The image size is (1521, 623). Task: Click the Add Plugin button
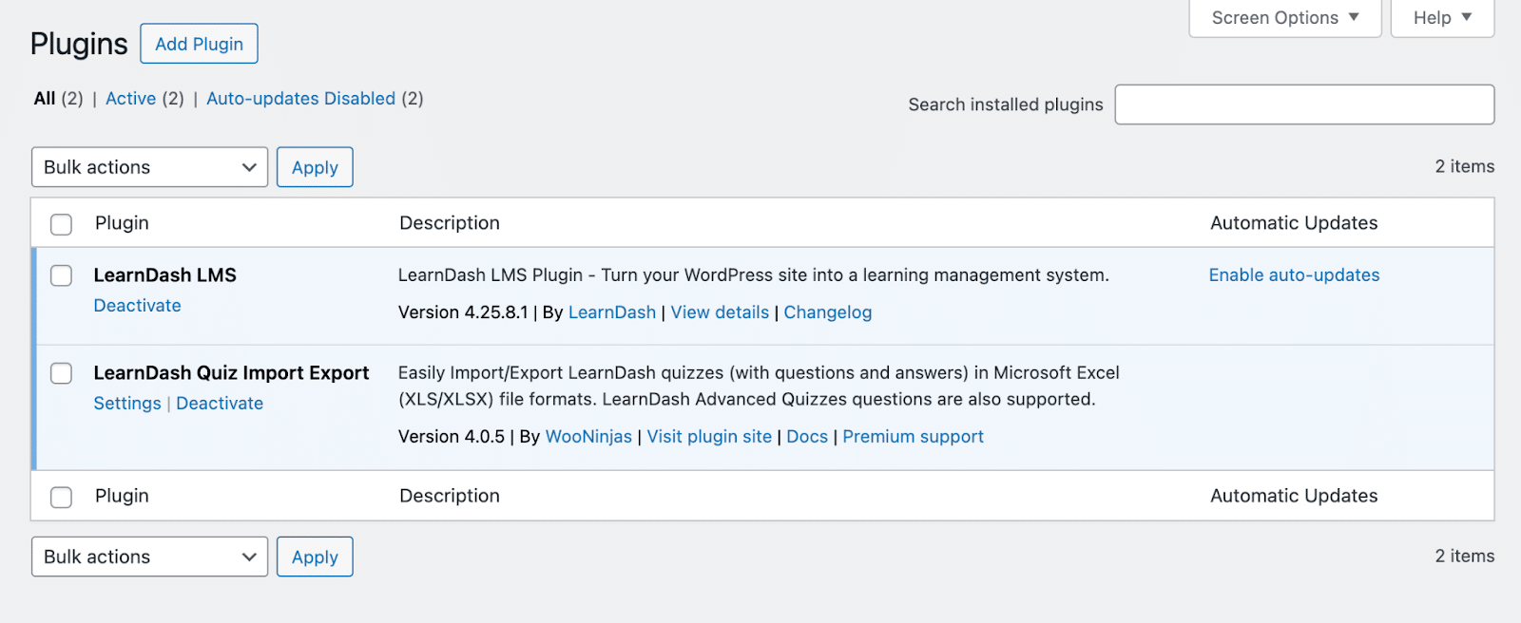coord(199,44)
